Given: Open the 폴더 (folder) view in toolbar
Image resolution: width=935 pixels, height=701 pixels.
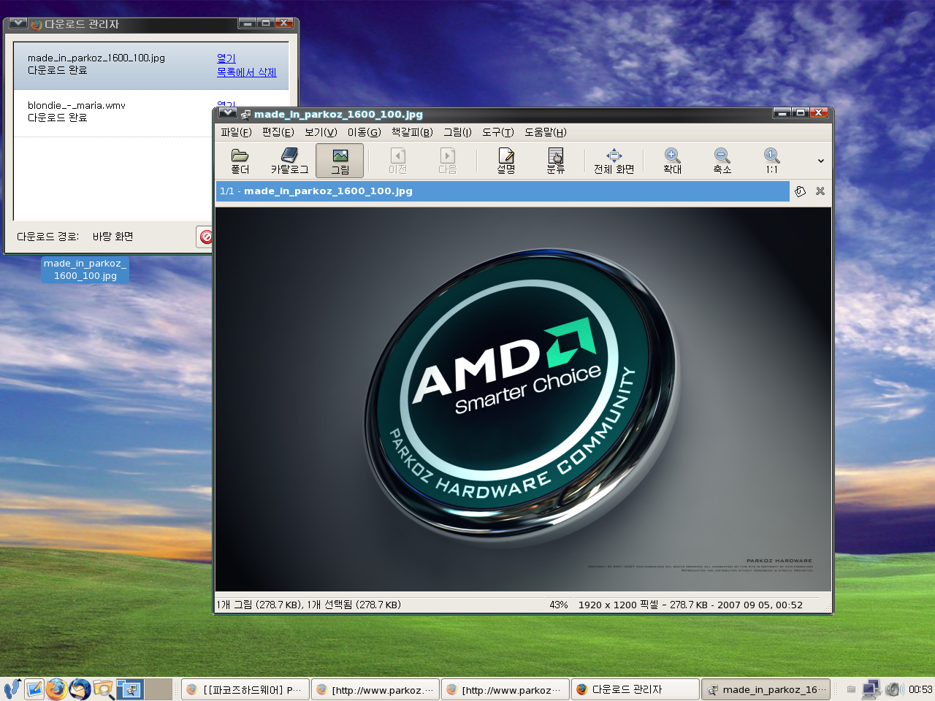Looking at the screenshot, I should (x=240, y=161).
